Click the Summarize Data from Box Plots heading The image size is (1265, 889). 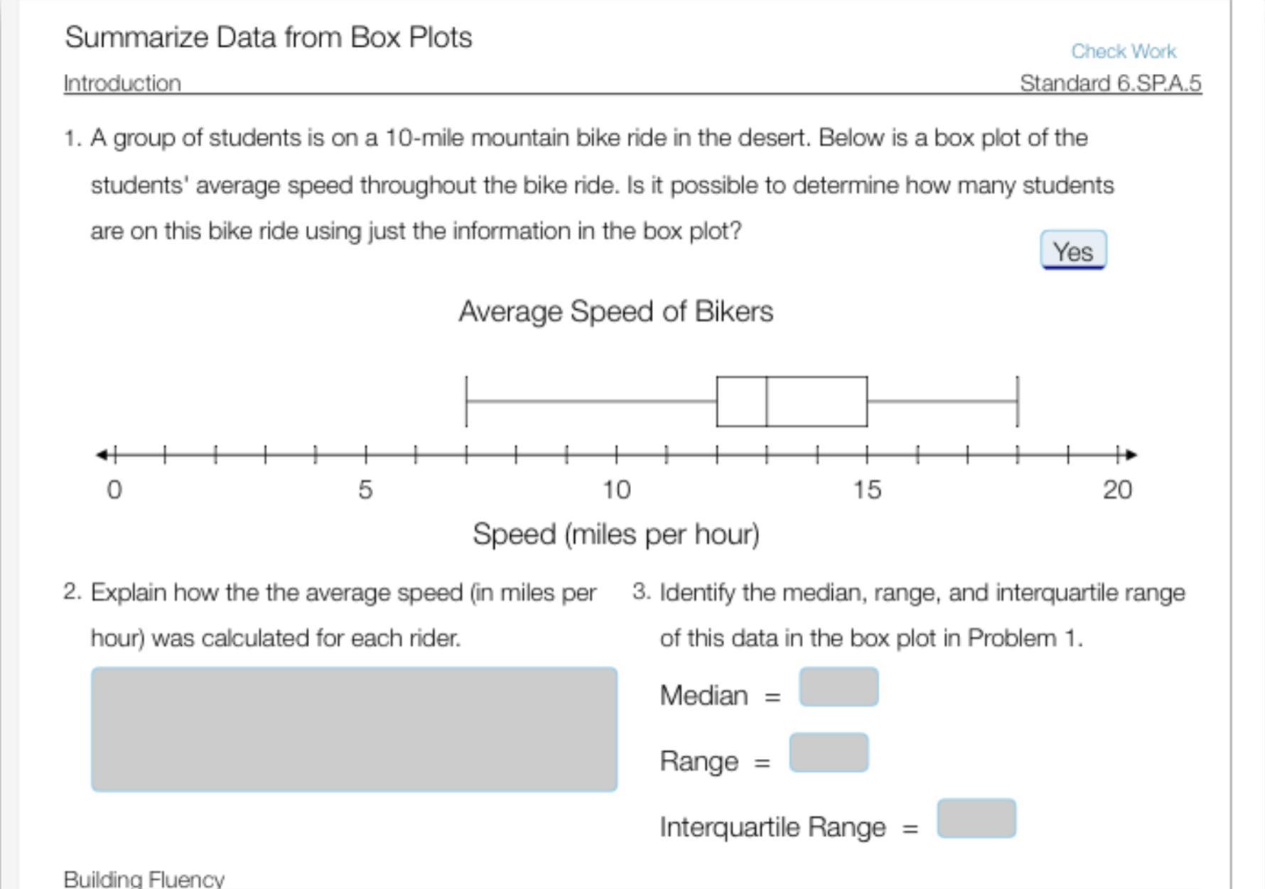[268, 37]
